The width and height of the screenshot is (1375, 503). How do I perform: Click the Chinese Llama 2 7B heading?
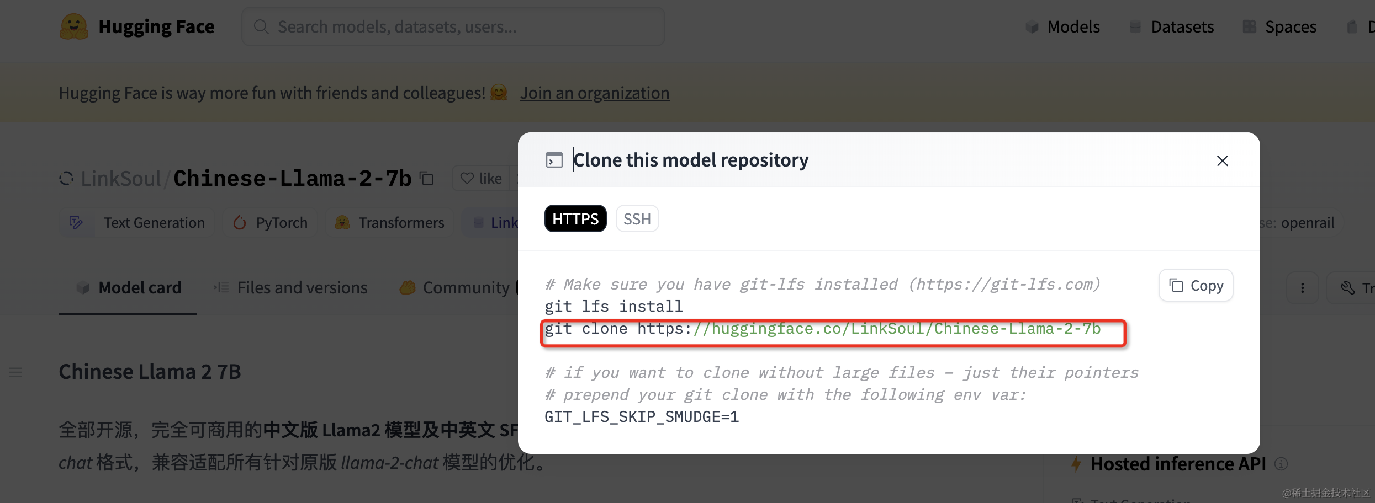pos(150,372)
